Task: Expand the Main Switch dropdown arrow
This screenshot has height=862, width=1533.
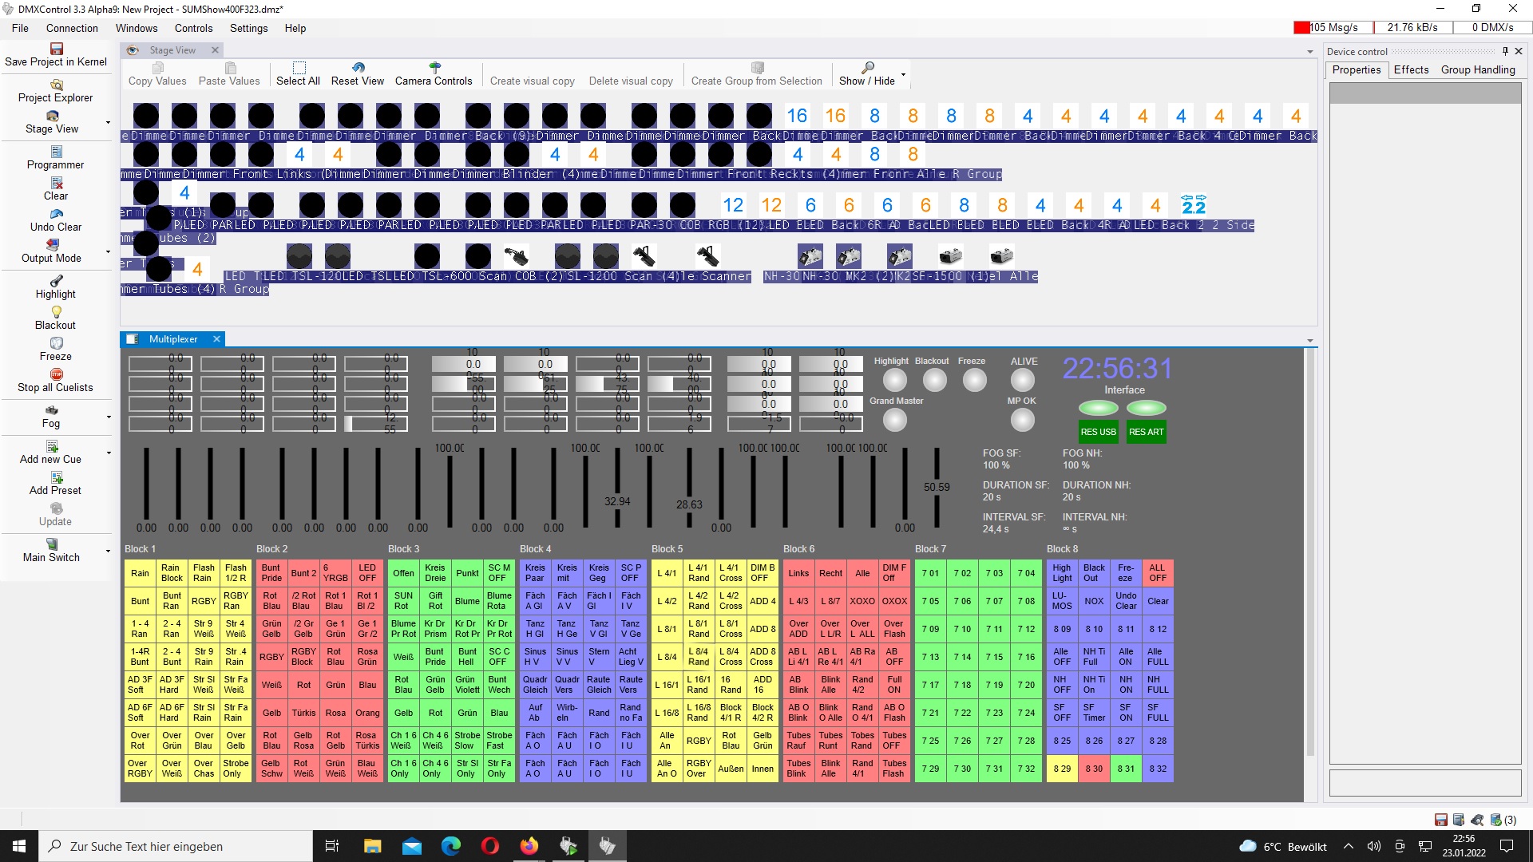Action: 109,551
